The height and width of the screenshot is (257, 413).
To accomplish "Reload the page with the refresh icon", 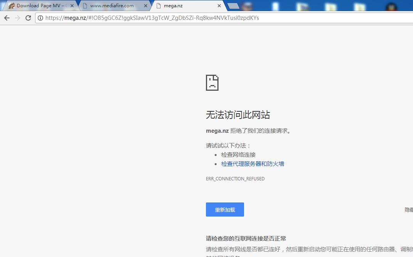I will 28,18.
